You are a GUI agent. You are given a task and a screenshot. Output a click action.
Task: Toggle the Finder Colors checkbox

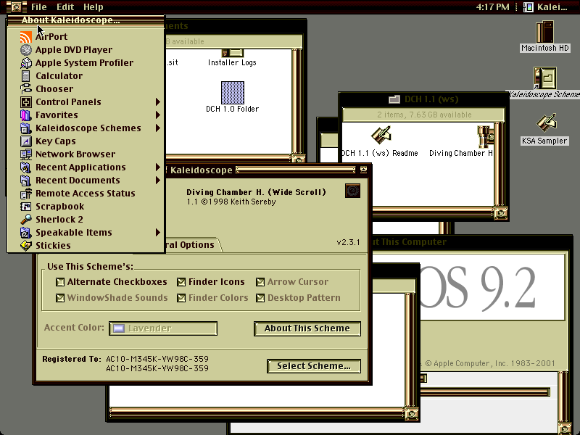click(x=181, y=298)
